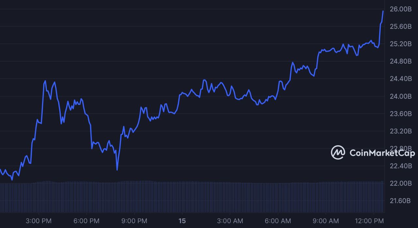This screenshot has height=228, width=418.
Task: Click the 3:00 AM time axis label
Action: point(230,221)
